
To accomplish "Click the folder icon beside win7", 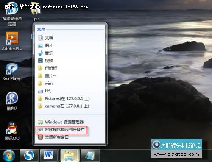I will (x=40, y=83).
